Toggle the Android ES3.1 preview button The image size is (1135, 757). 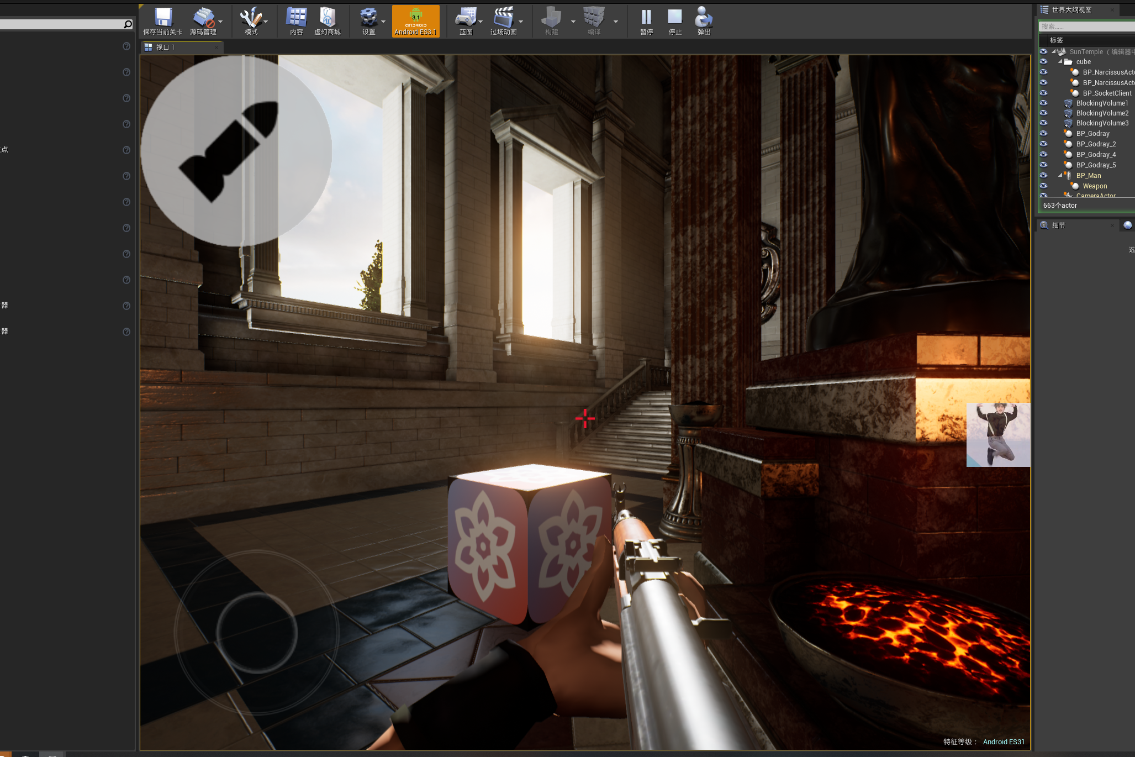click(416, 22)
